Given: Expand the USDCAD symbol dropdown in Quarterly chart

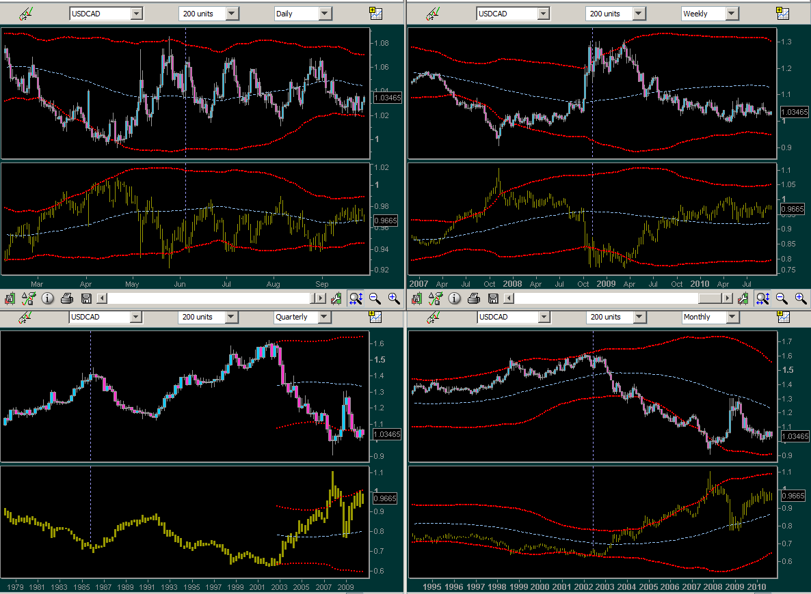Looking at the screenshot, I should click(136, 317).
